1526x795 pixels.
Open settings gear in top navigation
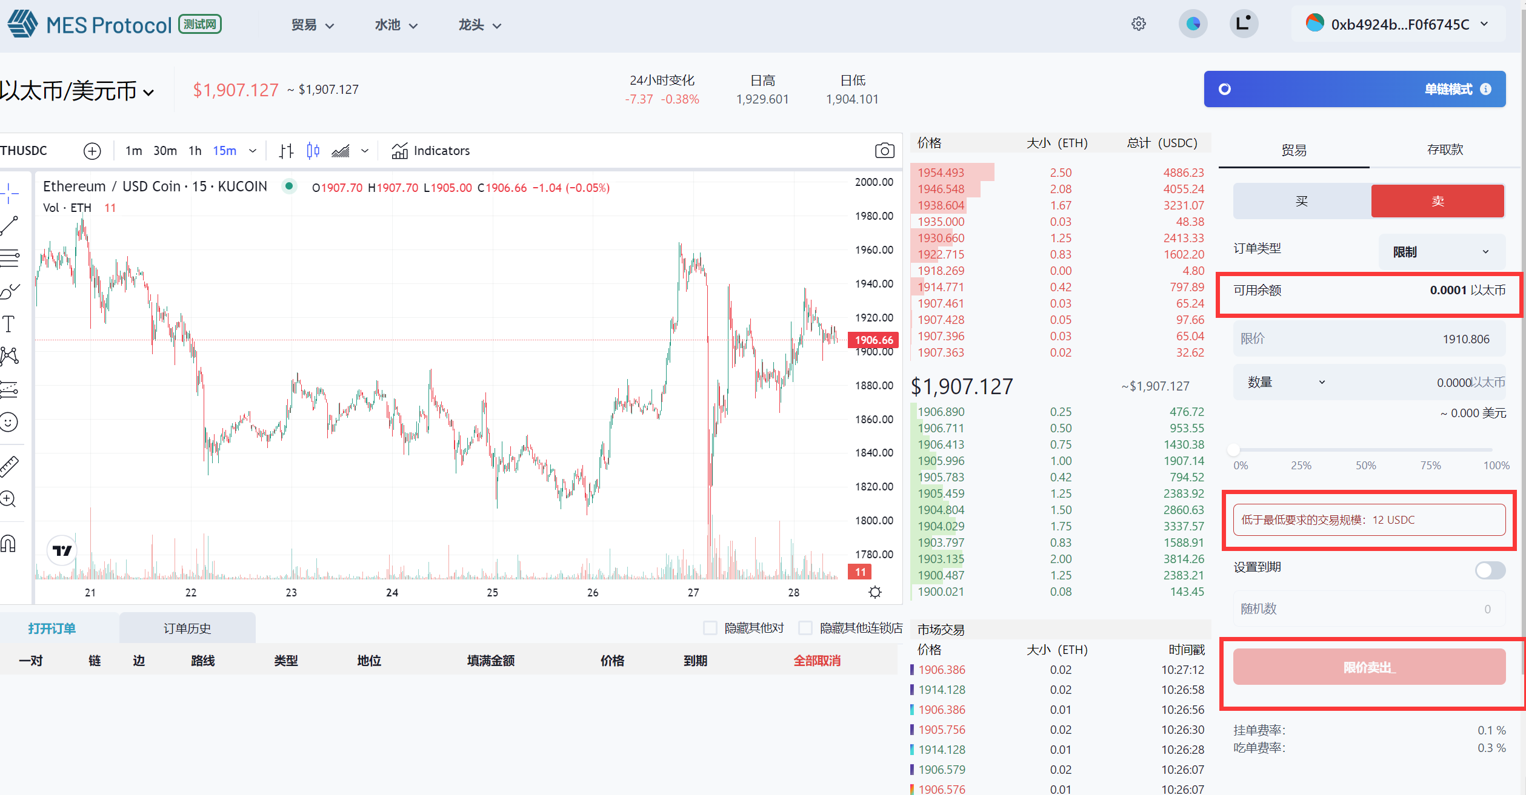click(1139, 24)
